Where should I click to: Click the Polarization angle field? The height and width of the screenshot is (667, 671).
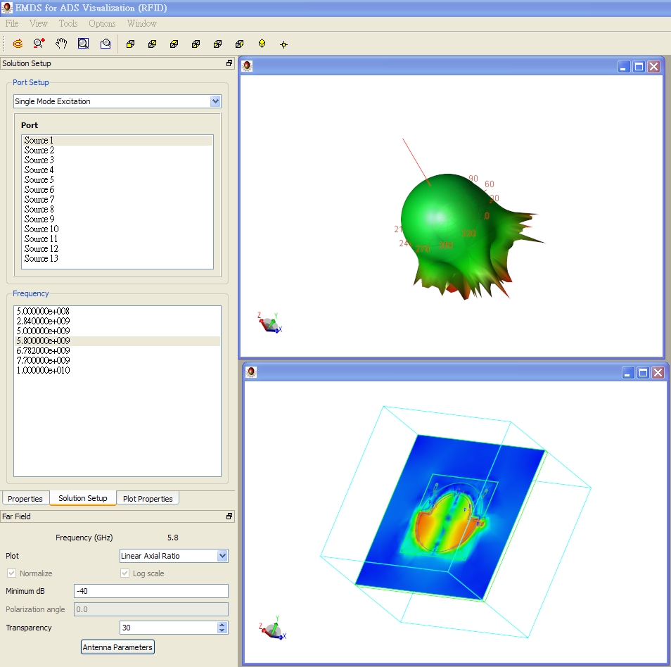pyautogui.click(x=151, y=609)
